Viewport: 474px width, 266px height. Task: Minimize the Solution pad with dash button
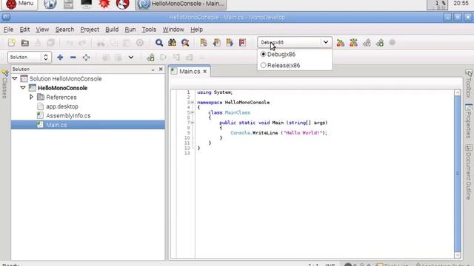[153, 69]
